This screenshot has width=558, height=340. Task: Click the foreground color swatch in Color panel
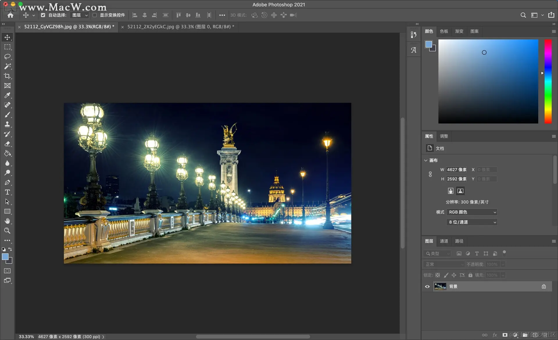[x=428, y=44]
